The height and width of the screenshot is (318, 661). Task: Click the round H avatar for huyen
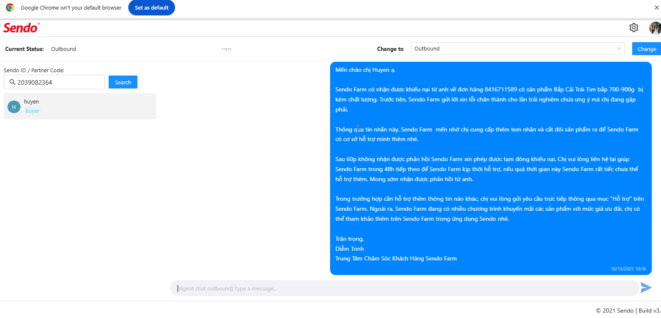14,107
